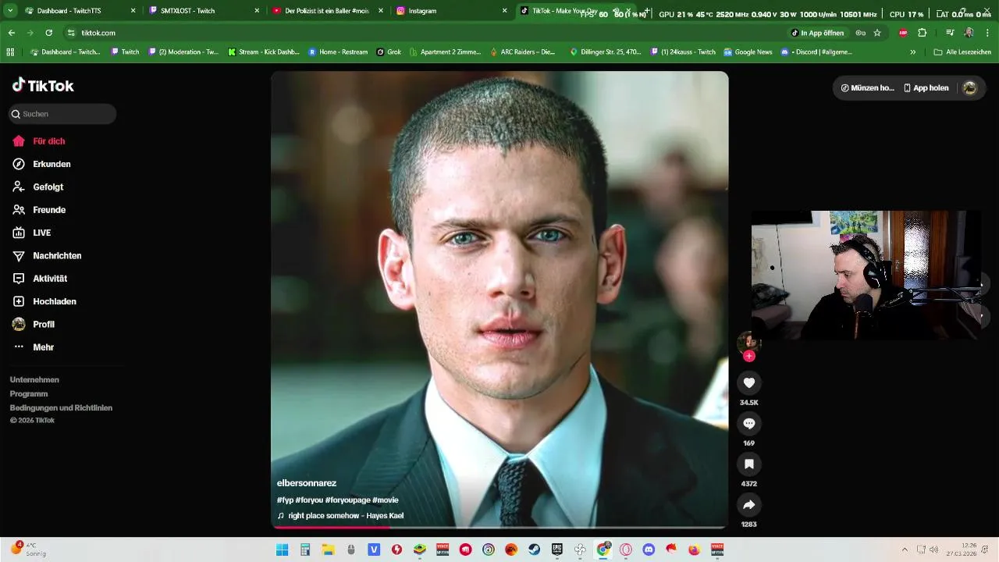Click the Münzen holen button
Image resolution: width=999 pixels, height=562 pixels.
(x=867, y=88)
